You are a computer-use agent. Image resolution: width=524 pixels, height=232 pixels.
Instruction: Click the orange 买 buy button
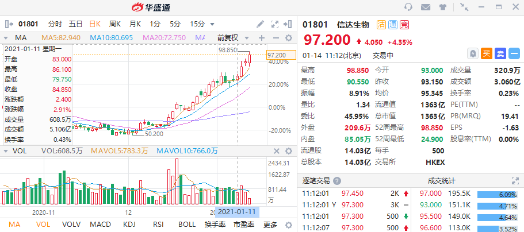point(487,53)
